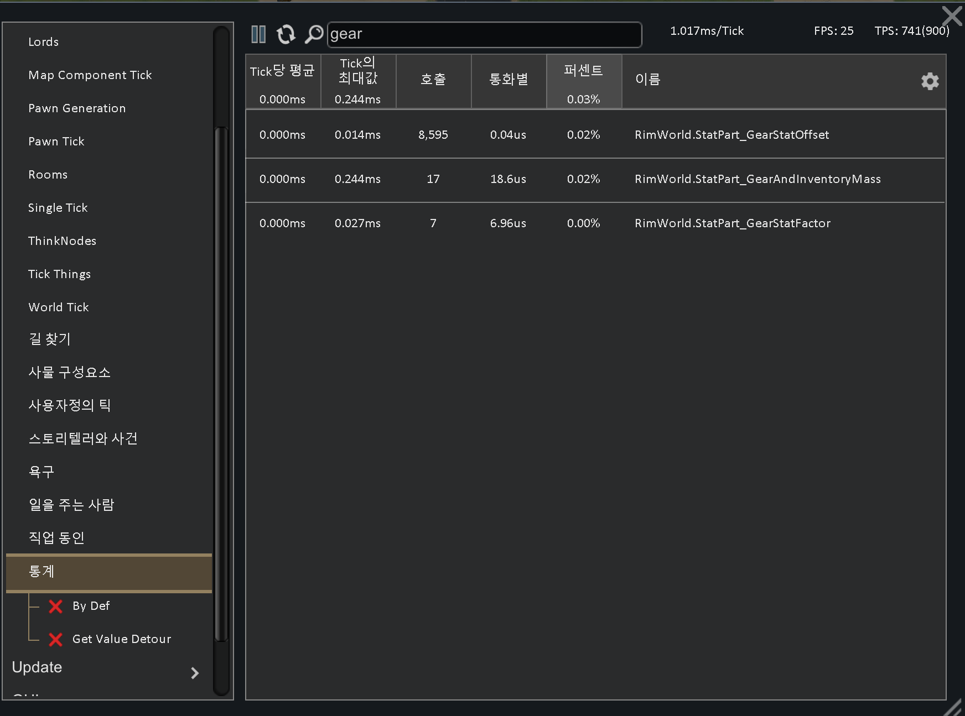This screenshot has height=716, width=965.
Task: Click the 8,595 calls cell
Action: (433, 135)
